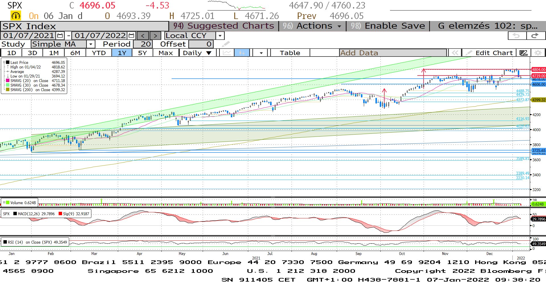The height and width of the screenshot is (291, 546).
Task: Click the SMAVG (200) olive color swatch
Action: (x=8, y=90)
